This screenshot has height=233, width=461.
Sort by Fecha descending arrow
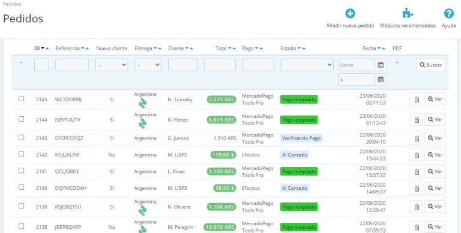tap(379, 49)
